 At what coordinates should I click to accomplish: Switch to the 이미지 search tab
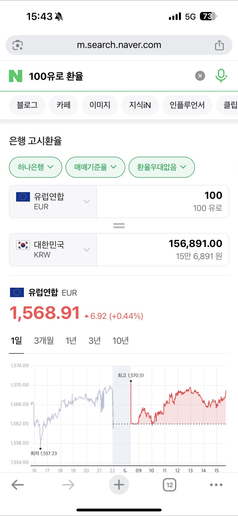click(x=100, y=105)
